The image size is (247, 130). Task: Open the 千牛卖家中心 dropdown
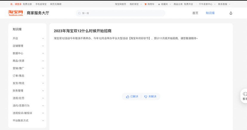pos(207,4)
